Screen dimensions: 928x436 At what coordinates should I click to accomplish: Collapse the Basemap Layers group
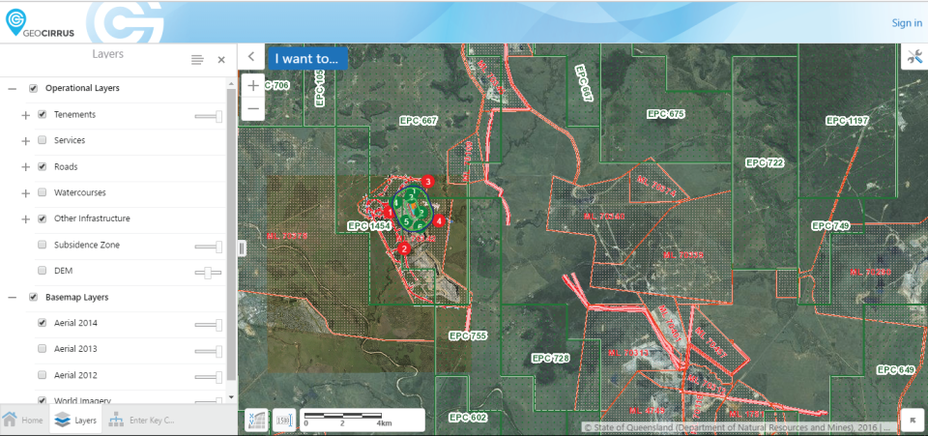point(13,298)
